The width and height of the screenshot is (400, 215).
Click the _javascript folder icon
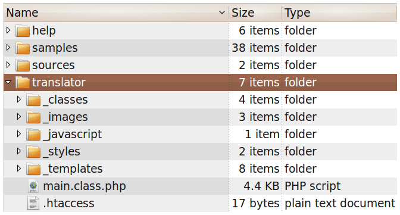(x=33, y=135)
